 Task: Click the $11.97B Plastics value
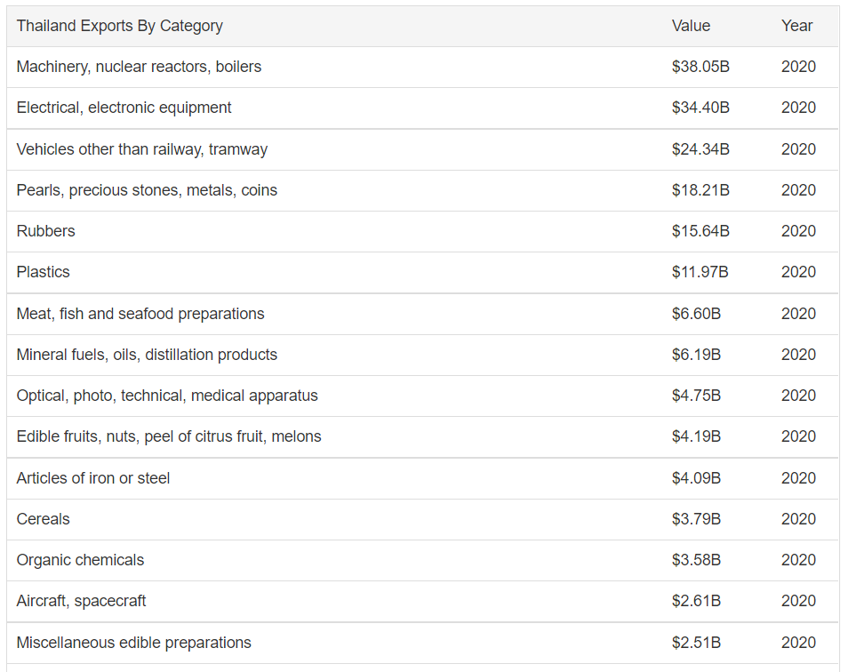pos(700,272)
